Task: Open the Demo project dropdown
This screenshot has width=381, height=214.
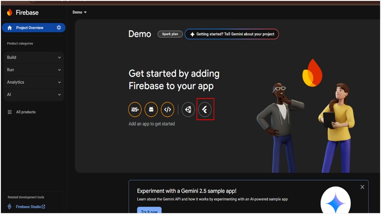Action: (79, 12)
